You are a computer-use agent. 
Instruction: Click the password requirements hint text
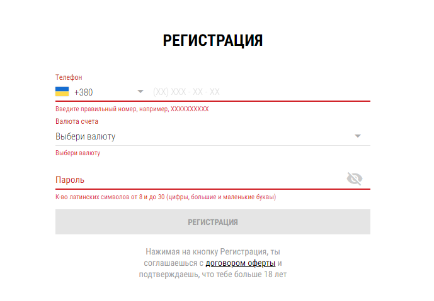pos(166,197)
